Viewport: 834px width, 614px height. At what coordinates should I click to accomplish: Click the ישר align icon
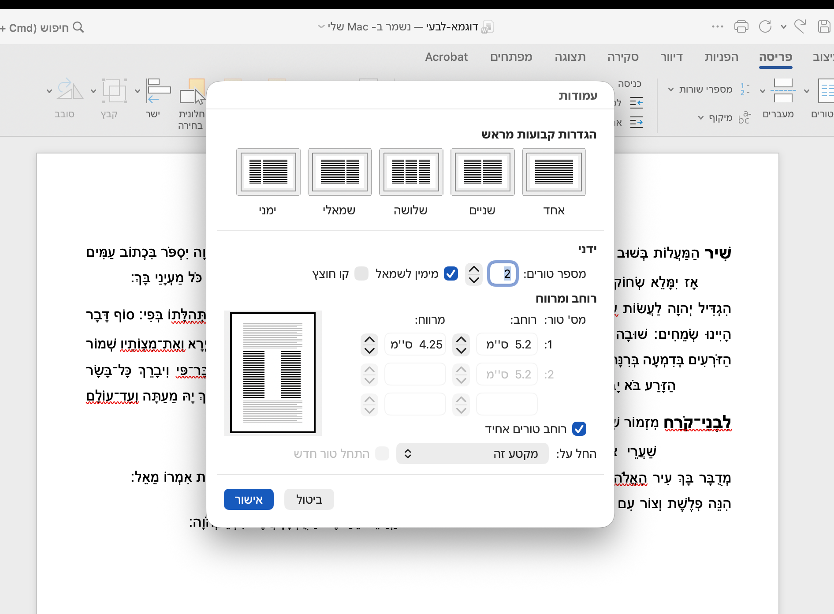tap(158, 90)
